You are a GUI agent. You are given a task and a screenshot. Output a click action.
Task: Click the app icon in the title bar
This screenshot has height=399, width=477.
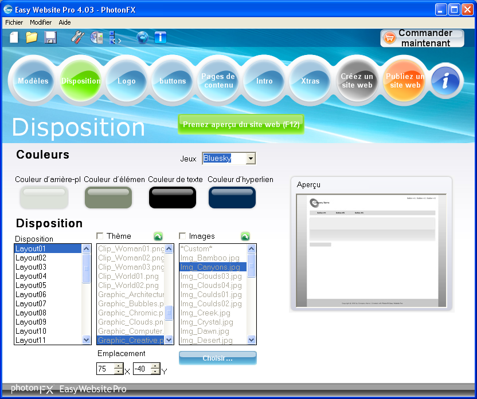click(x=8, y=10)
